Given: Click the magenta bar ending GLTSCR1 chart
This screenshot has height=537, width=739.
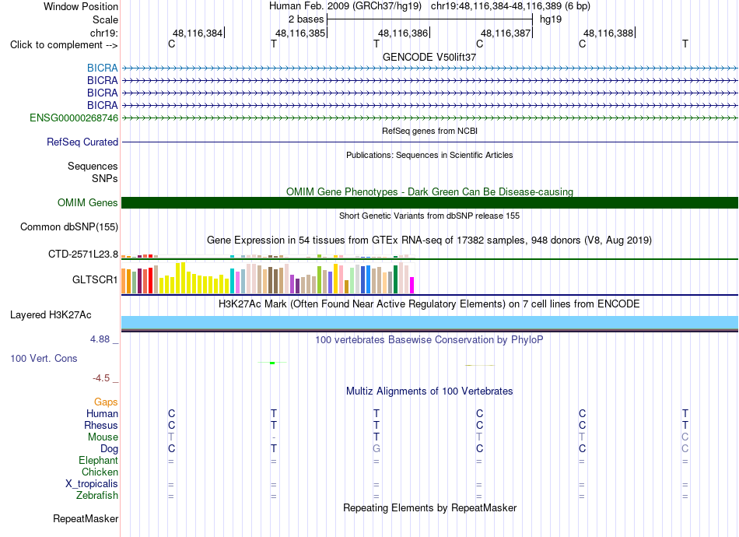Looking at the screenshot, I should click(412, 286).
